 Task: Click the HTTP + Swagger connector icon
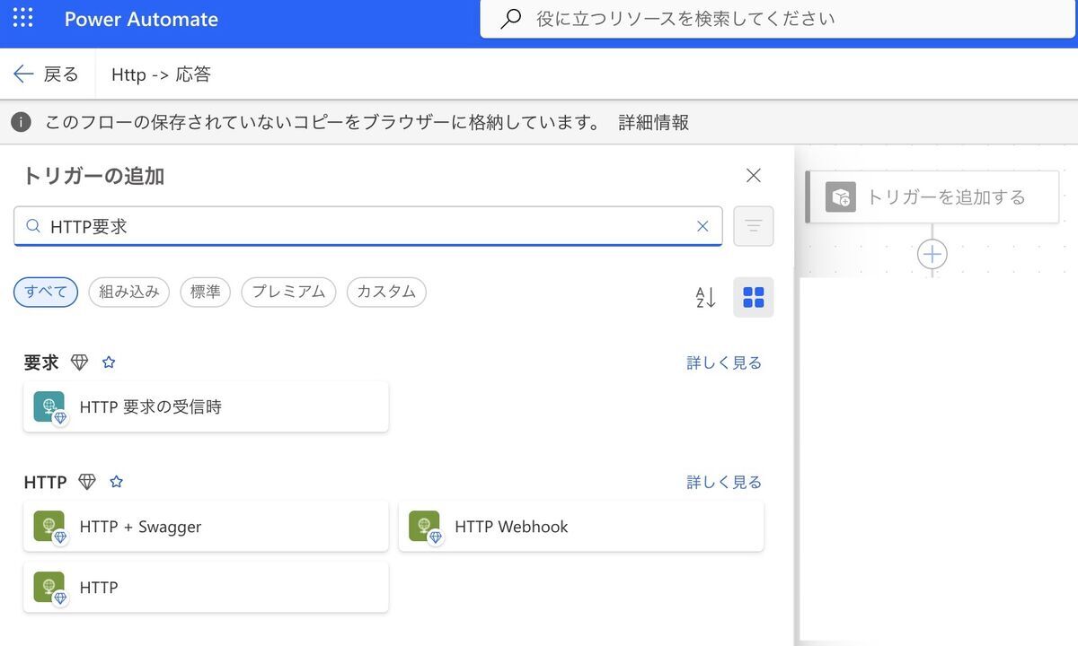click(x=50, y=528)
